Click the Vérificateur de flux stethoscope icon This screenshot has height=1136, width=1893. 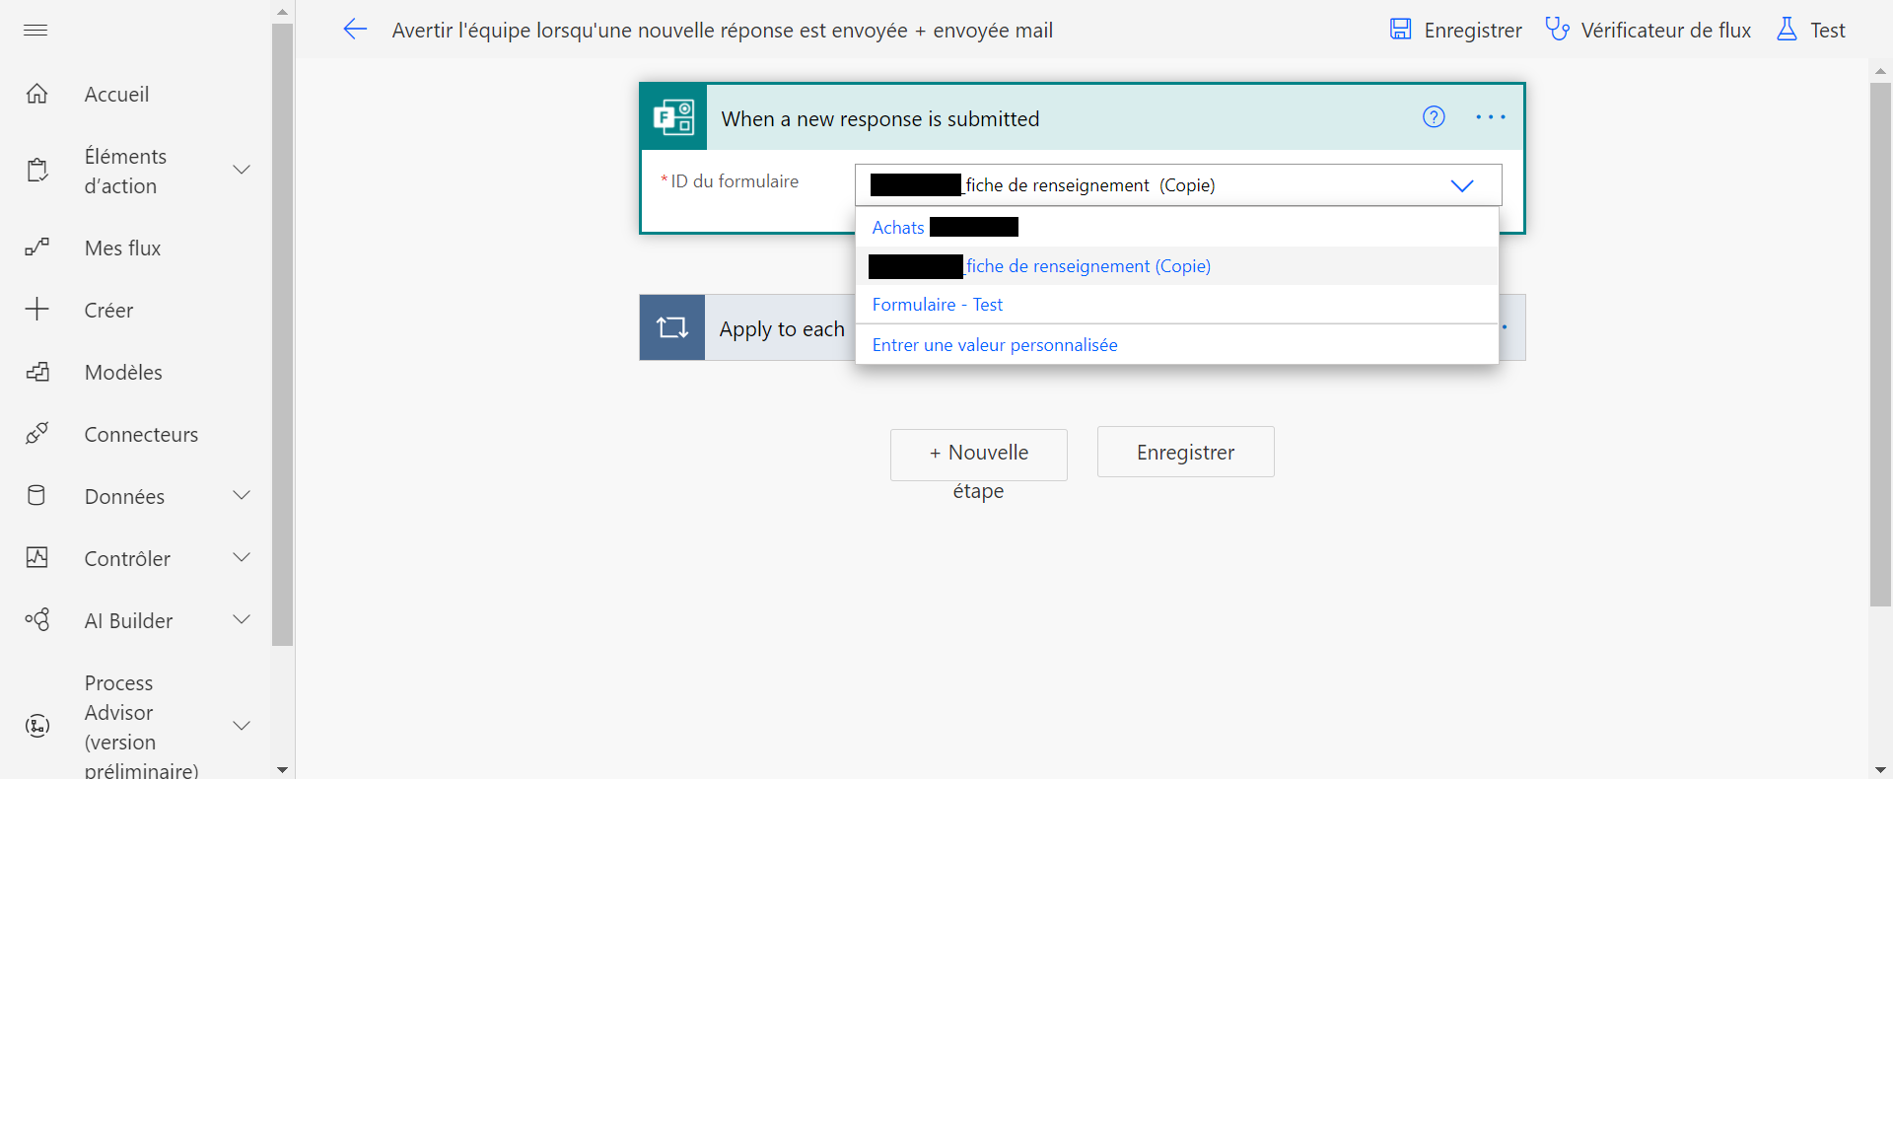coord(1557,30)
